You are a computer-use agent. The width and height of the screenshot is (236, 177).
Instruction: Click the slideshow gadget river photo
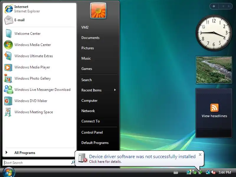click(x=214, y=70)
